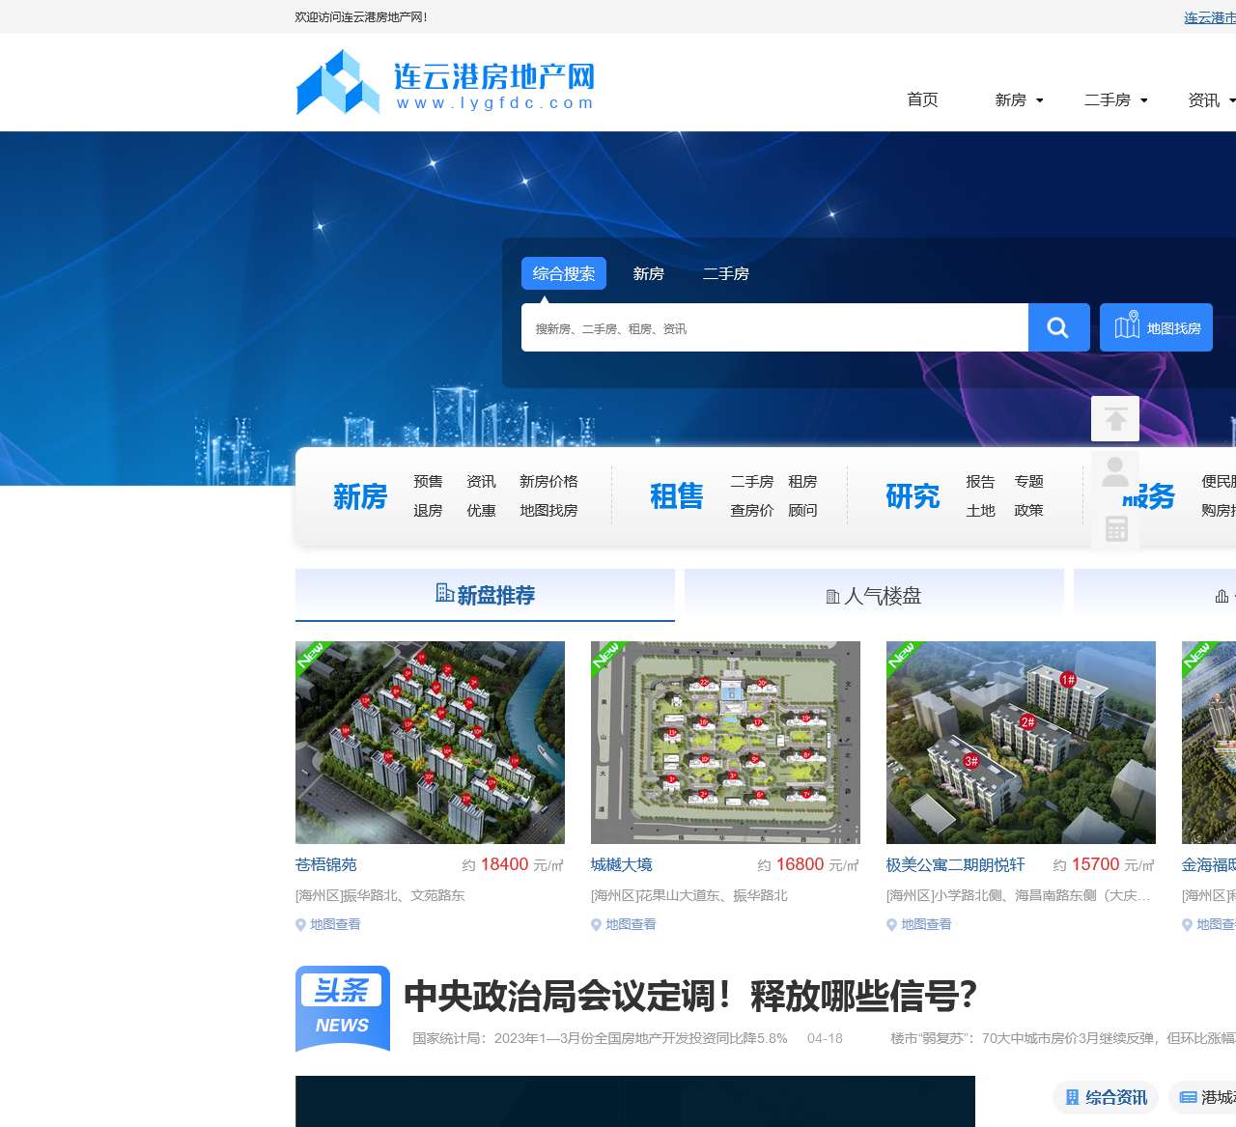Screen dimensions: 1236x1127
Task: Click 地图查看 pin under 苍梧锦苑
Action: click(328, 924)
